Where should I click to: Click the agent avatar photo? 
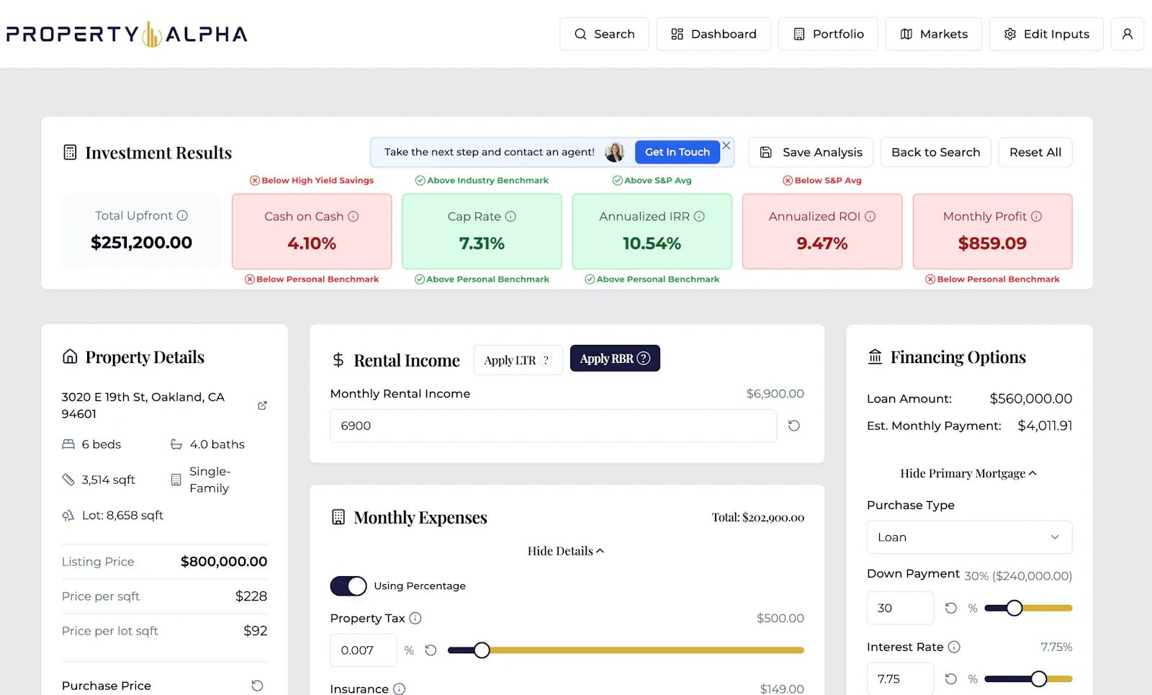click(615, 152)
